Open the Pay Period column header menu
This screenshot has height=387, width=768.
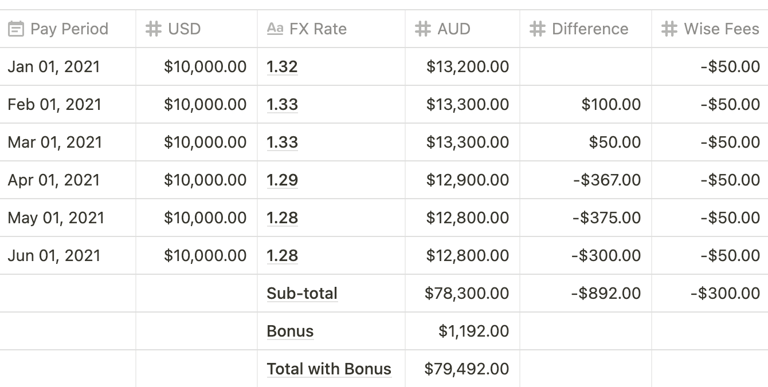click(x=69, y=29)
